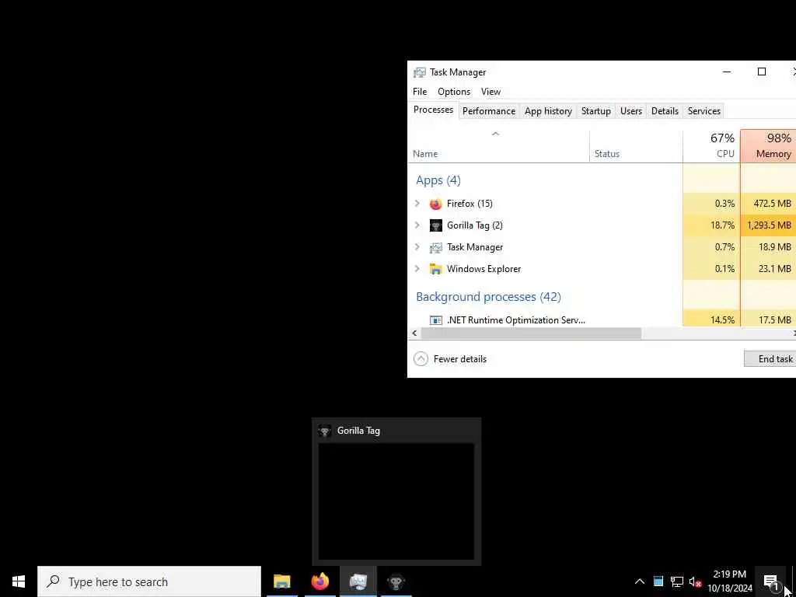The image size is (796, 597).
Task: Collapse to Fewer details
Action: (x=450, y=359)
